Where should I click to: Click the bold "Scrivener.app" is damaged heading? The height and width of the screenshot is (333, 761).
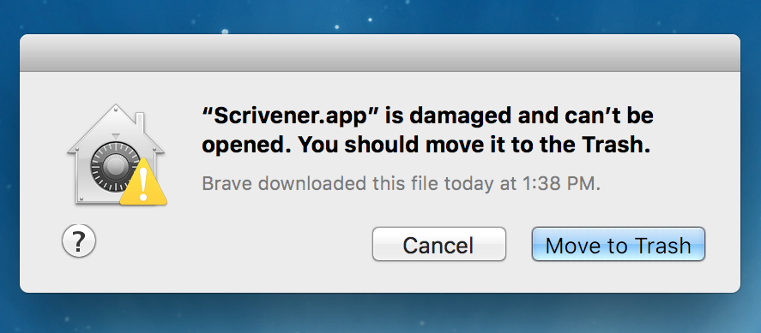point(427,130)
